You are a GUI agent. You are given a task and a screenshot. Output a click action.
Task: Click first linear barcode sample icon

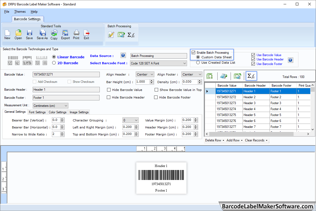tap(13, 58)
